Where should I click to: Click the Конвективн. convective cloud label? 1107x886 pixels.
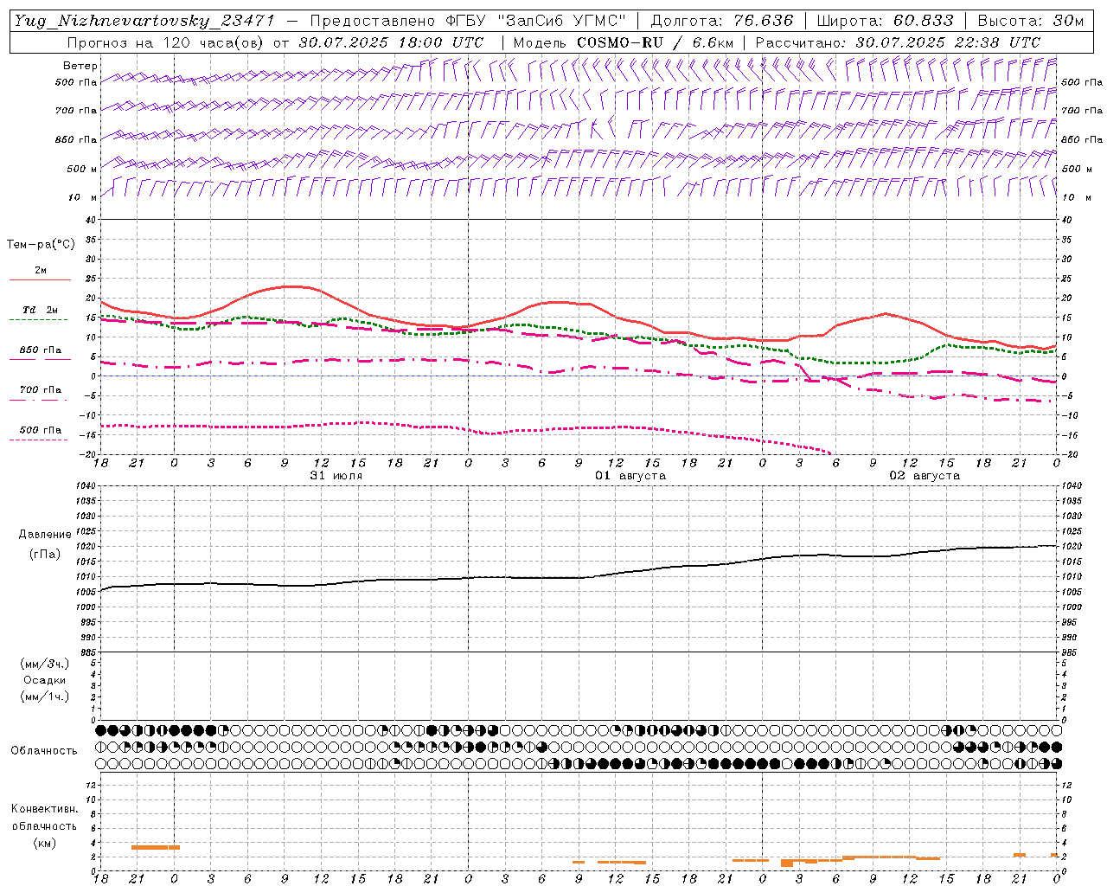44,809
